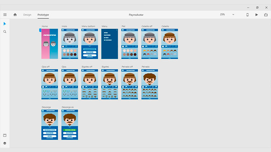Select the arrow Select tool

(5, 24)
